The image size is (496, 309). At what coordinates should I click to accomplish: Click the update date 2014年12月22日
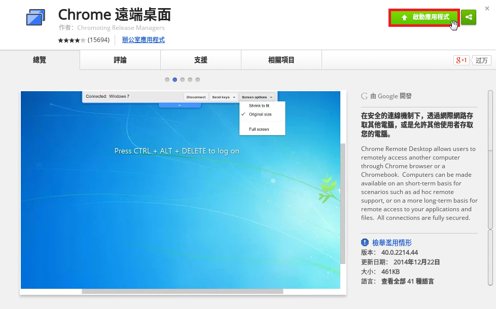[416, 262]
